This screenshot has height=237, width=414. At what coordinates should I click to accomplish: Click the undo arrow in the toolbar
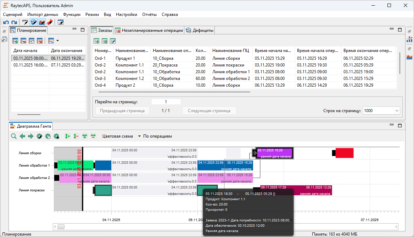click(x=6, y=22)
